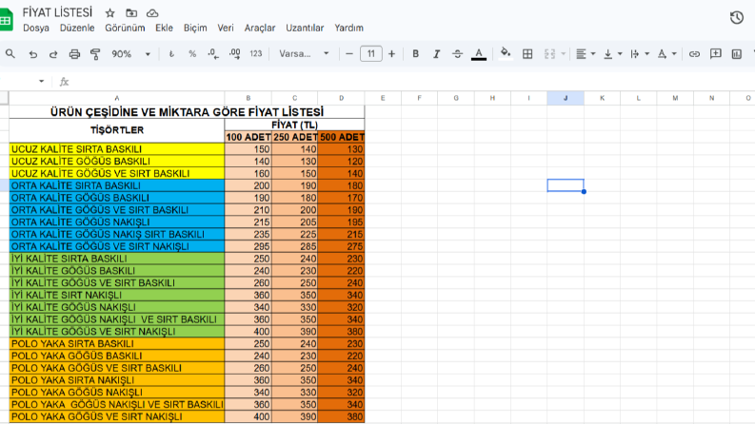Click the fill color bucket icon
The width and height of the screenshot is (755, 424).
[506, 53]
